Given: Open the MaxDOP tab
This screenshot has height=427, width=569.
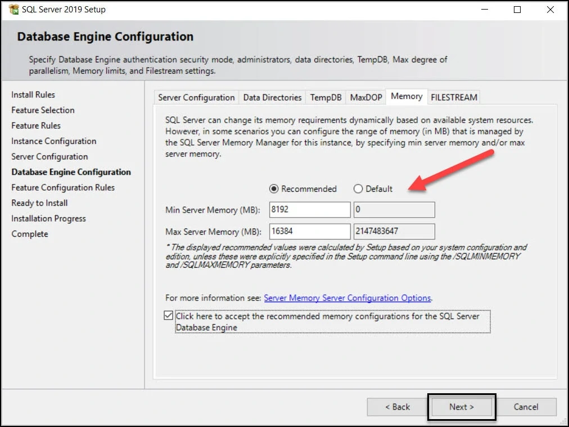Looking at the screenshot, I should (366, 98).
